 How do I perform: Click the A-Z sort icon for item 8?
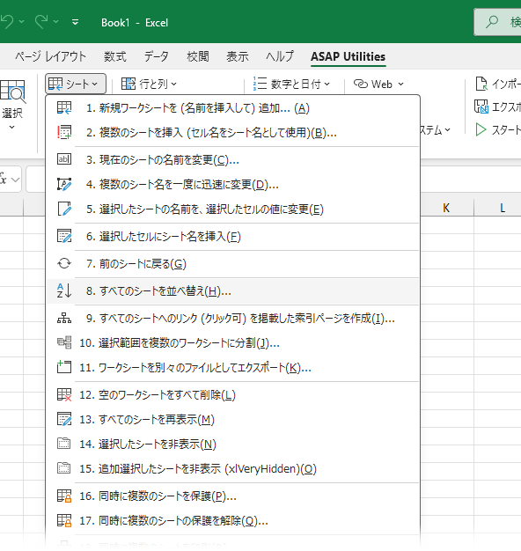point(64,290)
